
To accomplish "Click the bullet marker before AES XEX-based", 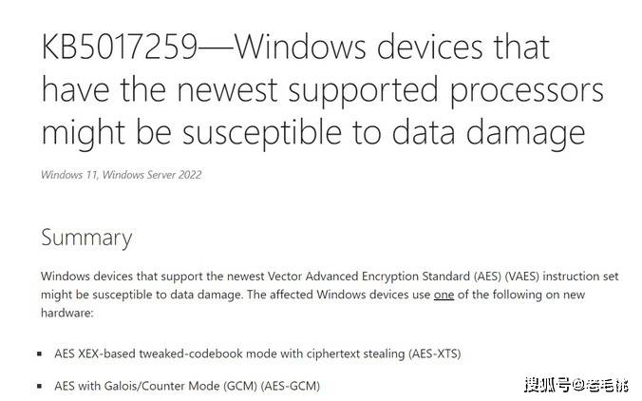I will click(39, 353).
